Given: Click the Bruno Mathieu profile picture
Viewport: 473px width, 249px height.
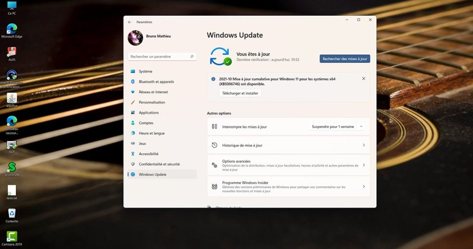Looking at the screenshot, I should [135, 38].
